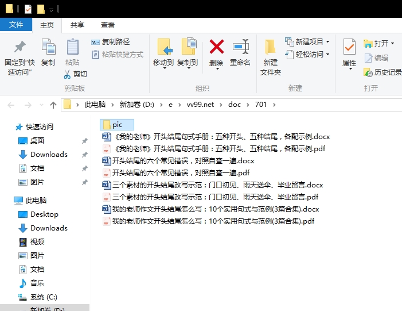The image size is (402, 311).
Task: Go up one folder level arrow
Action: click(x=53, y=105)
